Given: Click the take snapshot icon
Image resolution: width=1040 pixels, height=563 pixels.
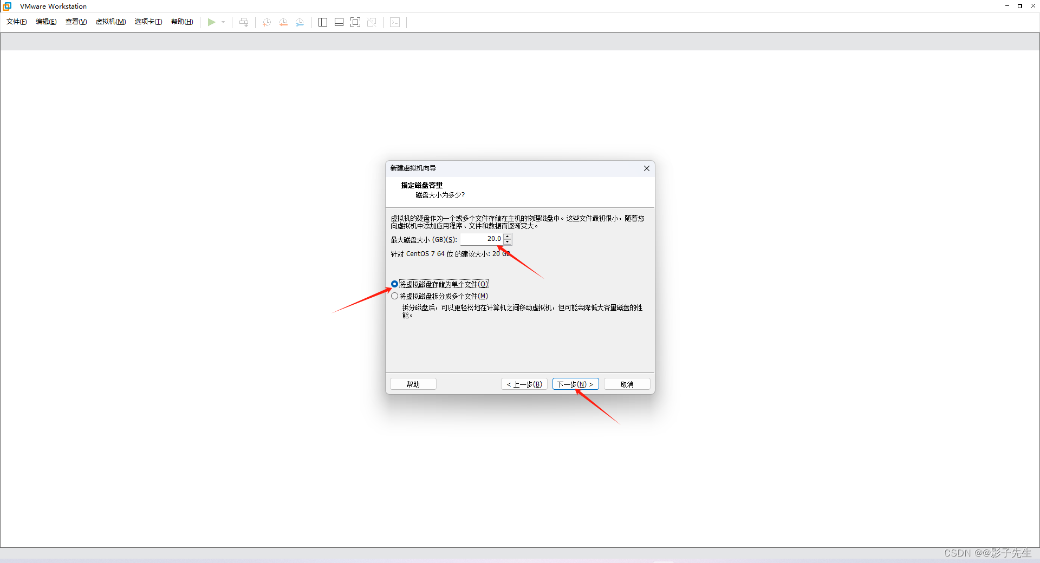Looking at the screenshot, I should [266, 22].
